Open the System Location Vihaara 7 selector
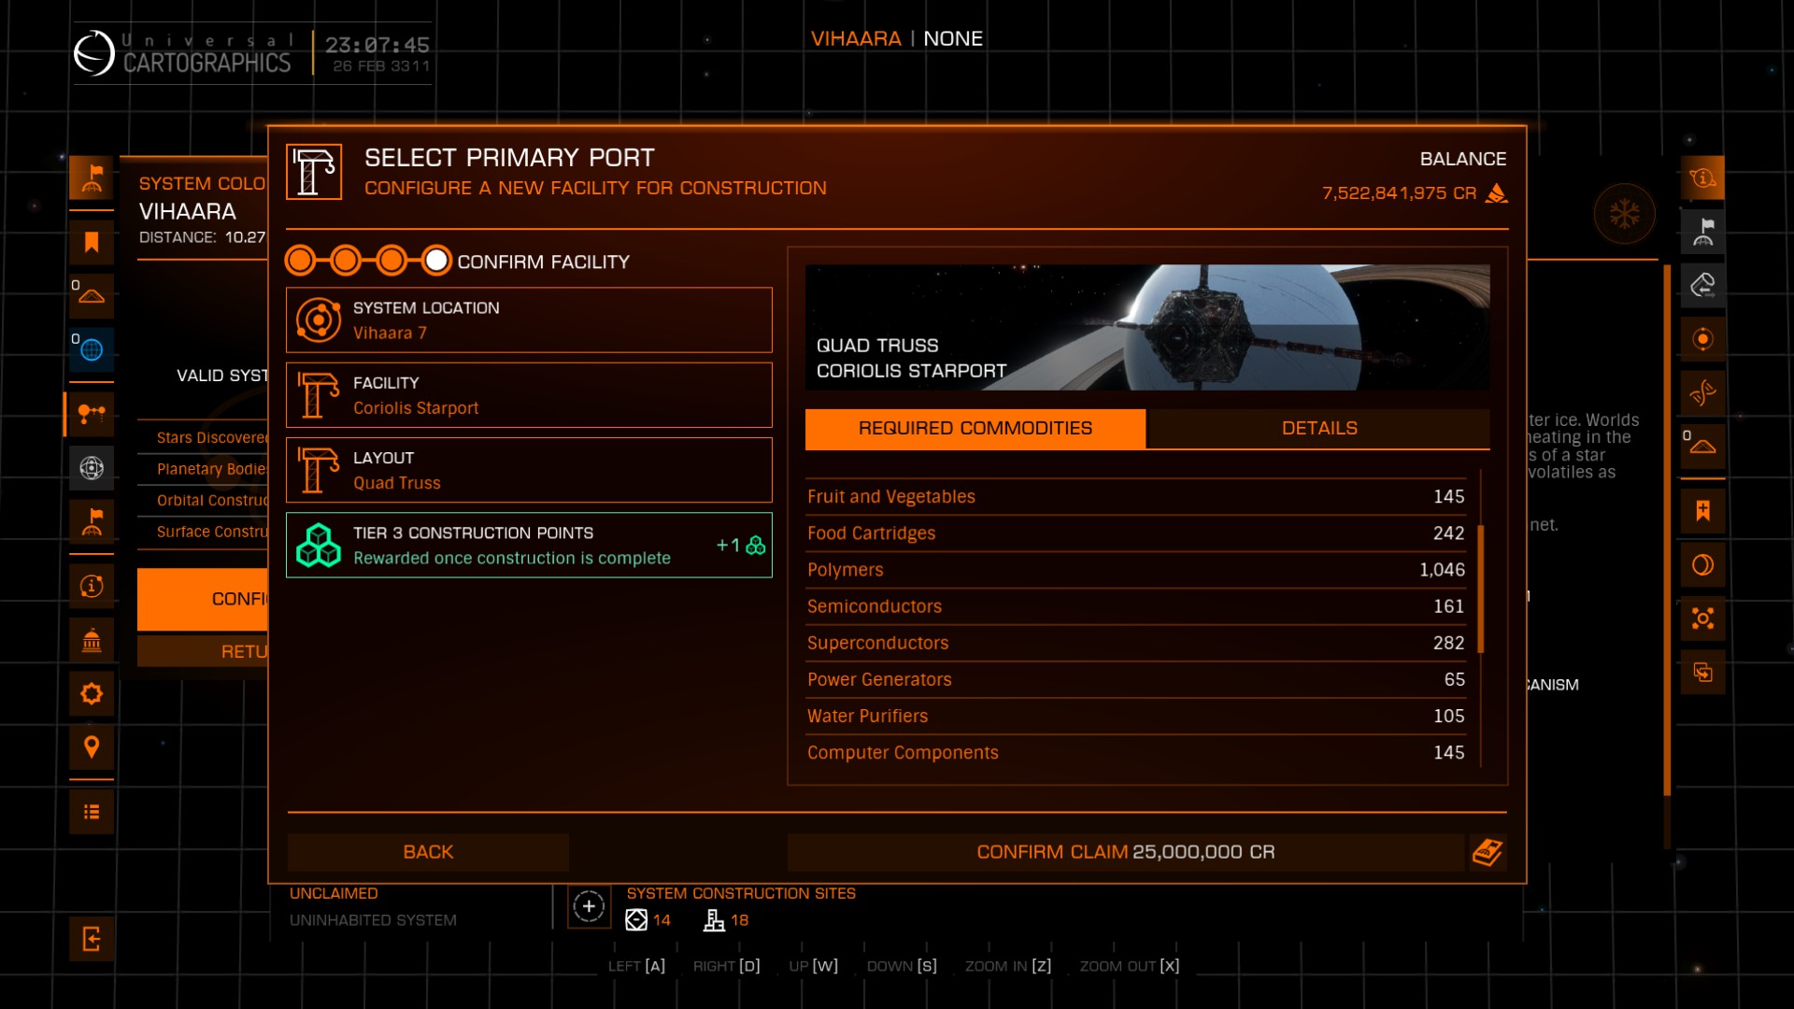Image resolution: width=1794 pixels, height=1009 pixels. [x=529, y=320]
